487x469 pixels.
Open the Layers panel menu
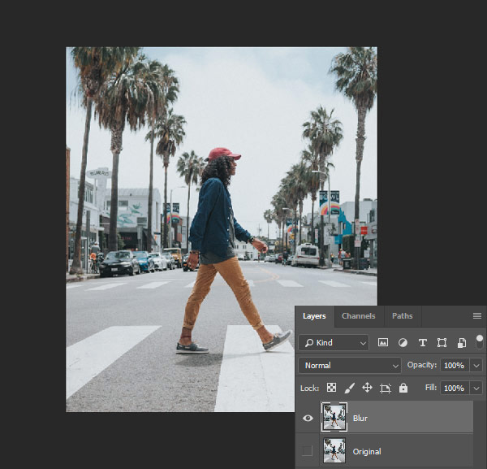pyautogui.click(x=476, y=315)
